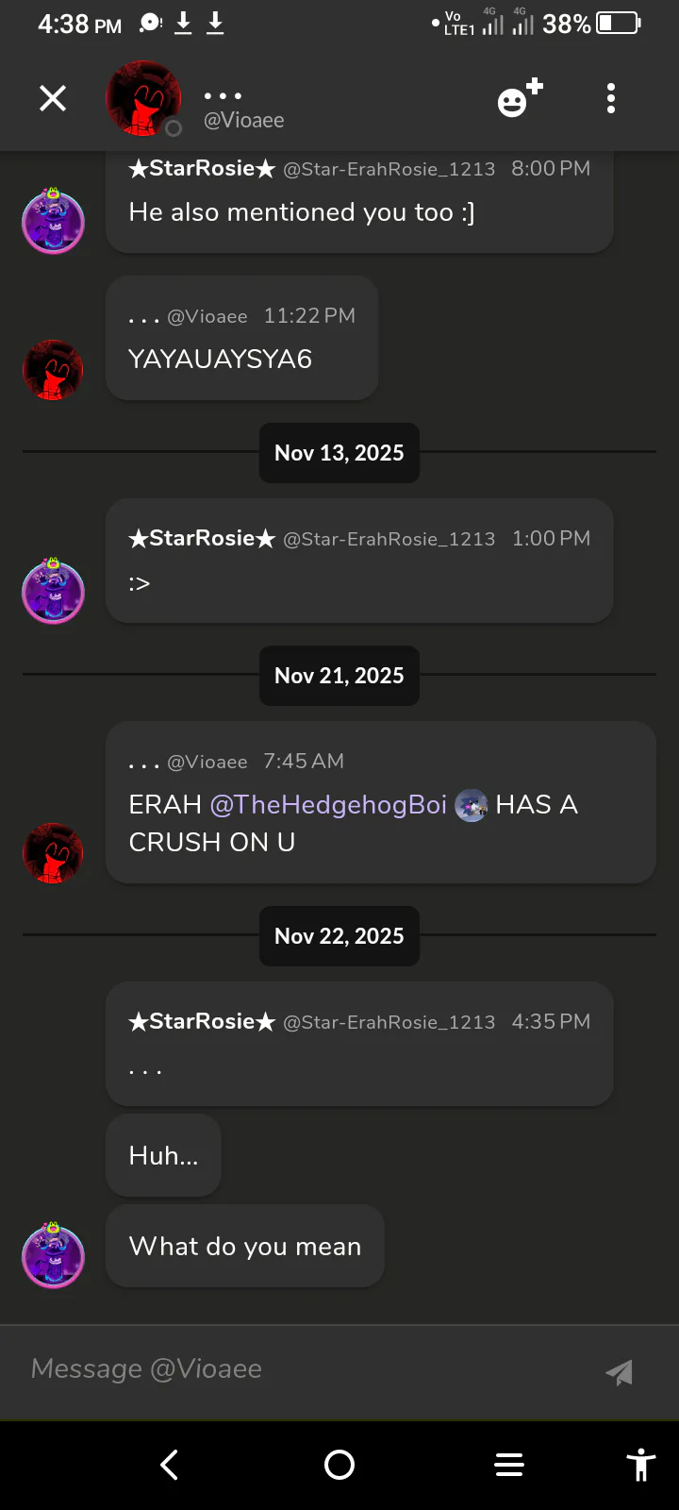Open the three-dot more options menu
Image resolution: width=679 pixels, height=1510 pixels.
point(611,98)
